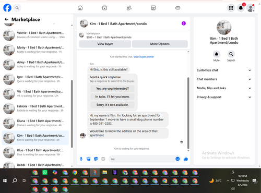This screenshot has height=193, width=261.
Task: Send quick reply "Sorry, it's not available."
Action: point(112,105)
